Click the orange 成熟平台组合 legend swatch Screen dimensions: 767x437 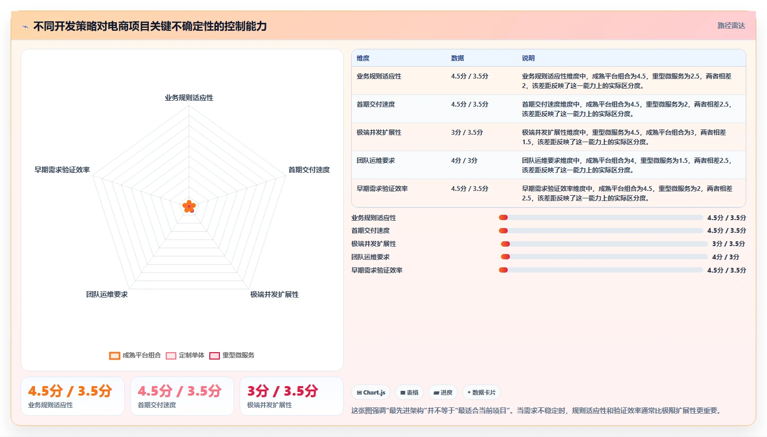click(115, 355)
